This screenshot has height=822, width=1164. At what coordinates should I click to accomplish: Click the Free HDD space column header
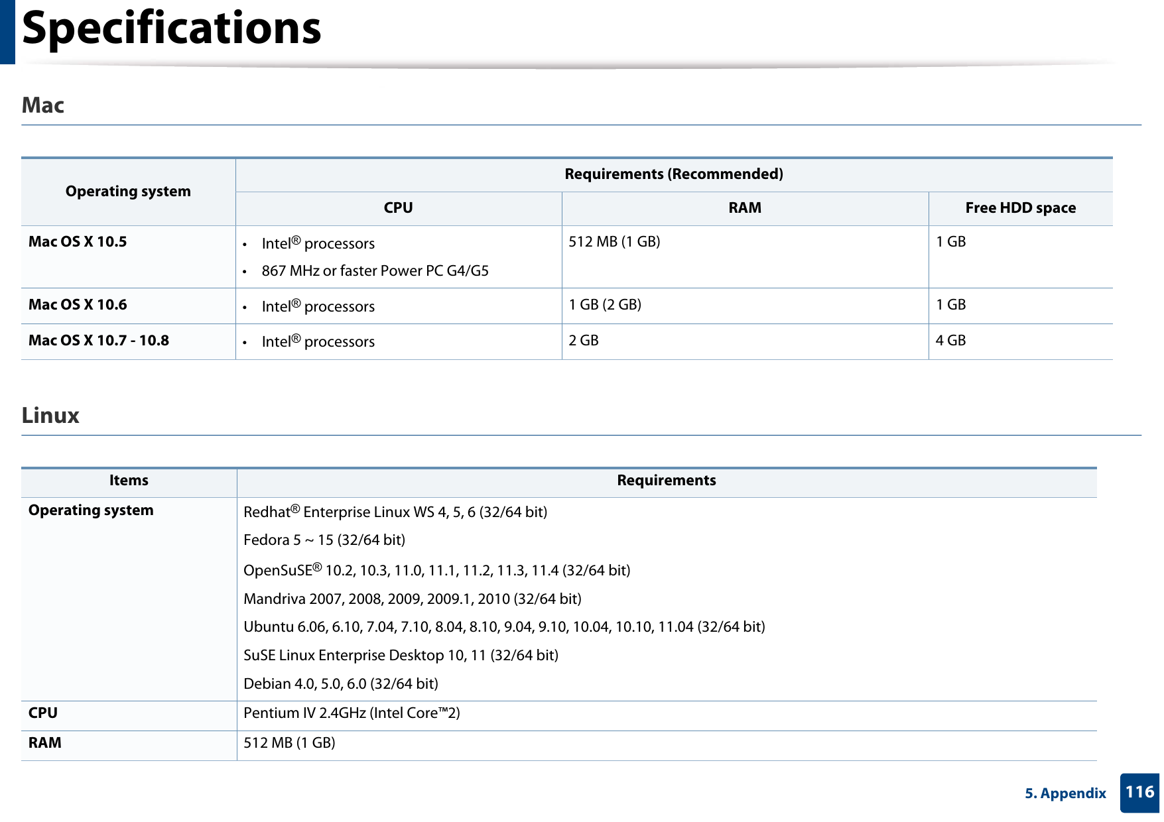[x=1020, y=208]
